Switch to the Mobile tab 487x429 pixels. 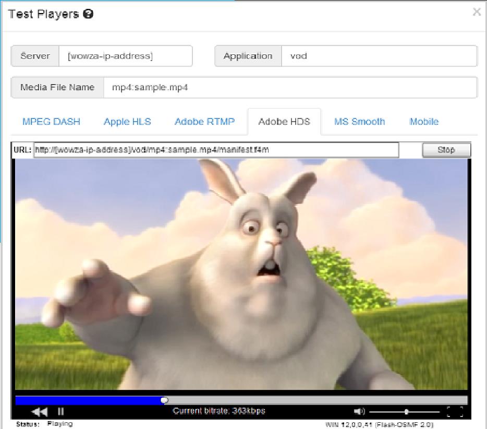tap(424, 122)
